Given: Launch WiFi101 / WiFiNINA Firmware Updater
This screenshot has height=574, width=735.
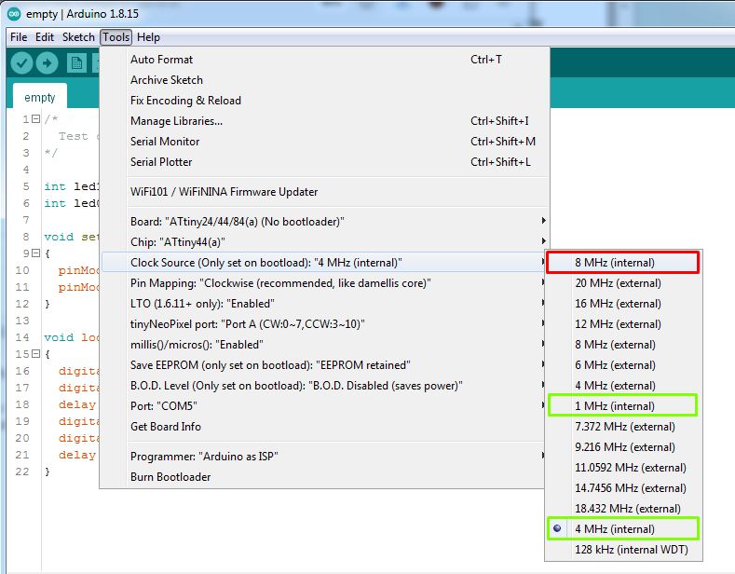Looking at the screenshot, I should (324, 192).
